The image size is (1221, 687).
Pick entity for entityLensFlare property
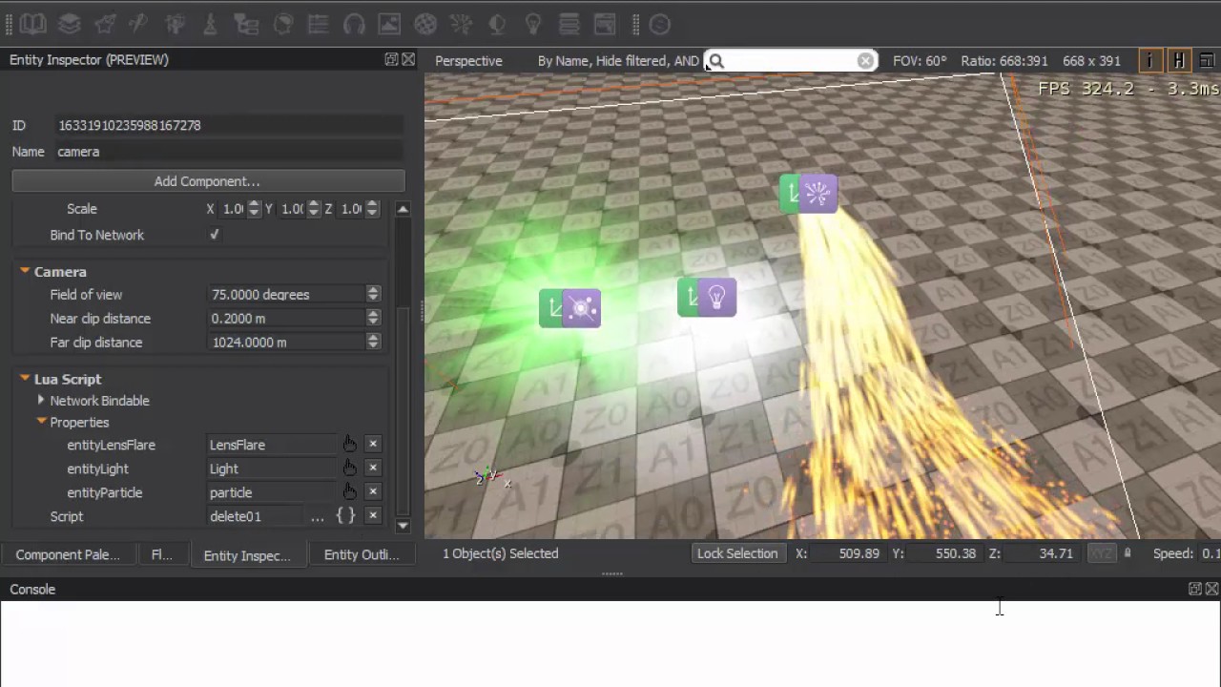tap(350, 445)
